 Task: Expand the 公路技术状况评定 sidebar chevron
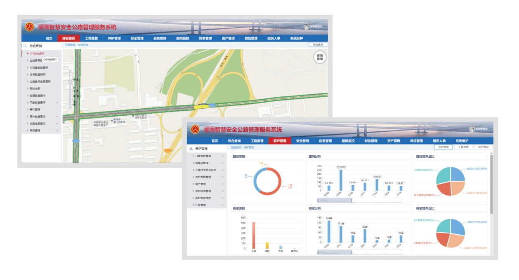coord(223,170)
